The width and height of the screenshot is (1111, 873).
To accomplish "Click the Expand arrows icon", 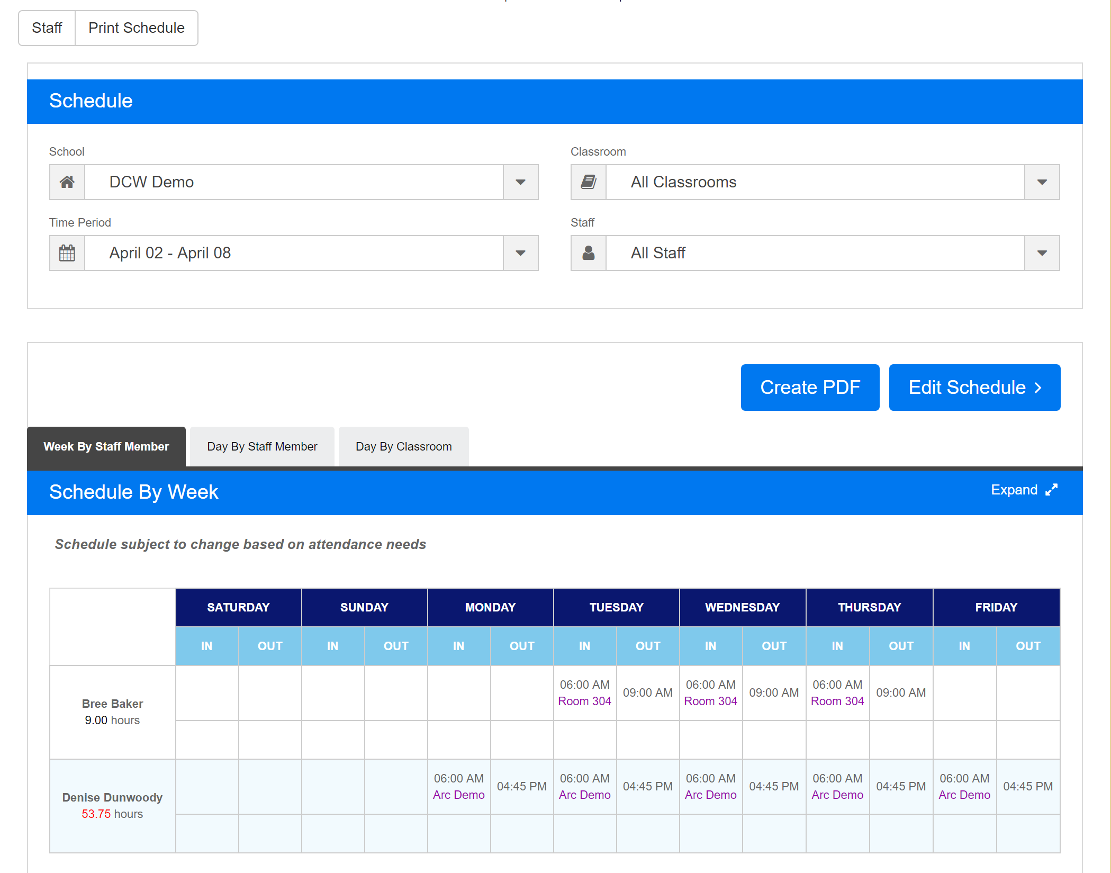I will click(1051, 490).
